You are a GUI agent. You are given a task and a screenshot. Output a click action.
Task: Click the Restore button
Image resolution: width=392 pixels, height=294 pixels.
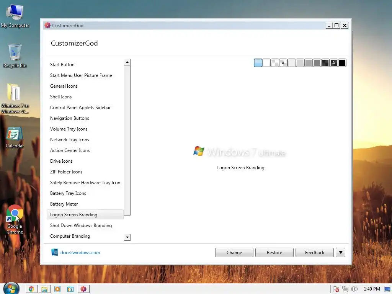pos(274,253)
